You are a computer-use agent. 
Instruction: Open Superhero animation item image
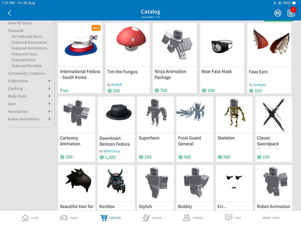click(156, 115)
